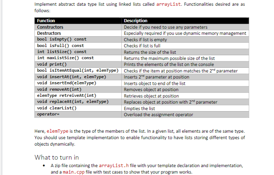Click 'void insertAt(int, elemType)' cell
274x175 pixels.
(x=78, y=77)
